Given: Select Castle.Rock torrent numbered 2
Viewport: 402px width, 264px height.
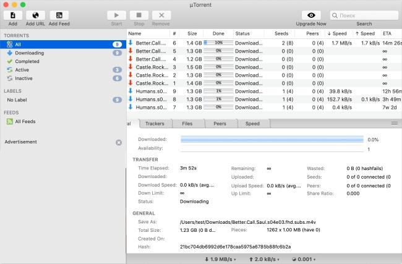Looking at the screenshot, I should point(264,75).
